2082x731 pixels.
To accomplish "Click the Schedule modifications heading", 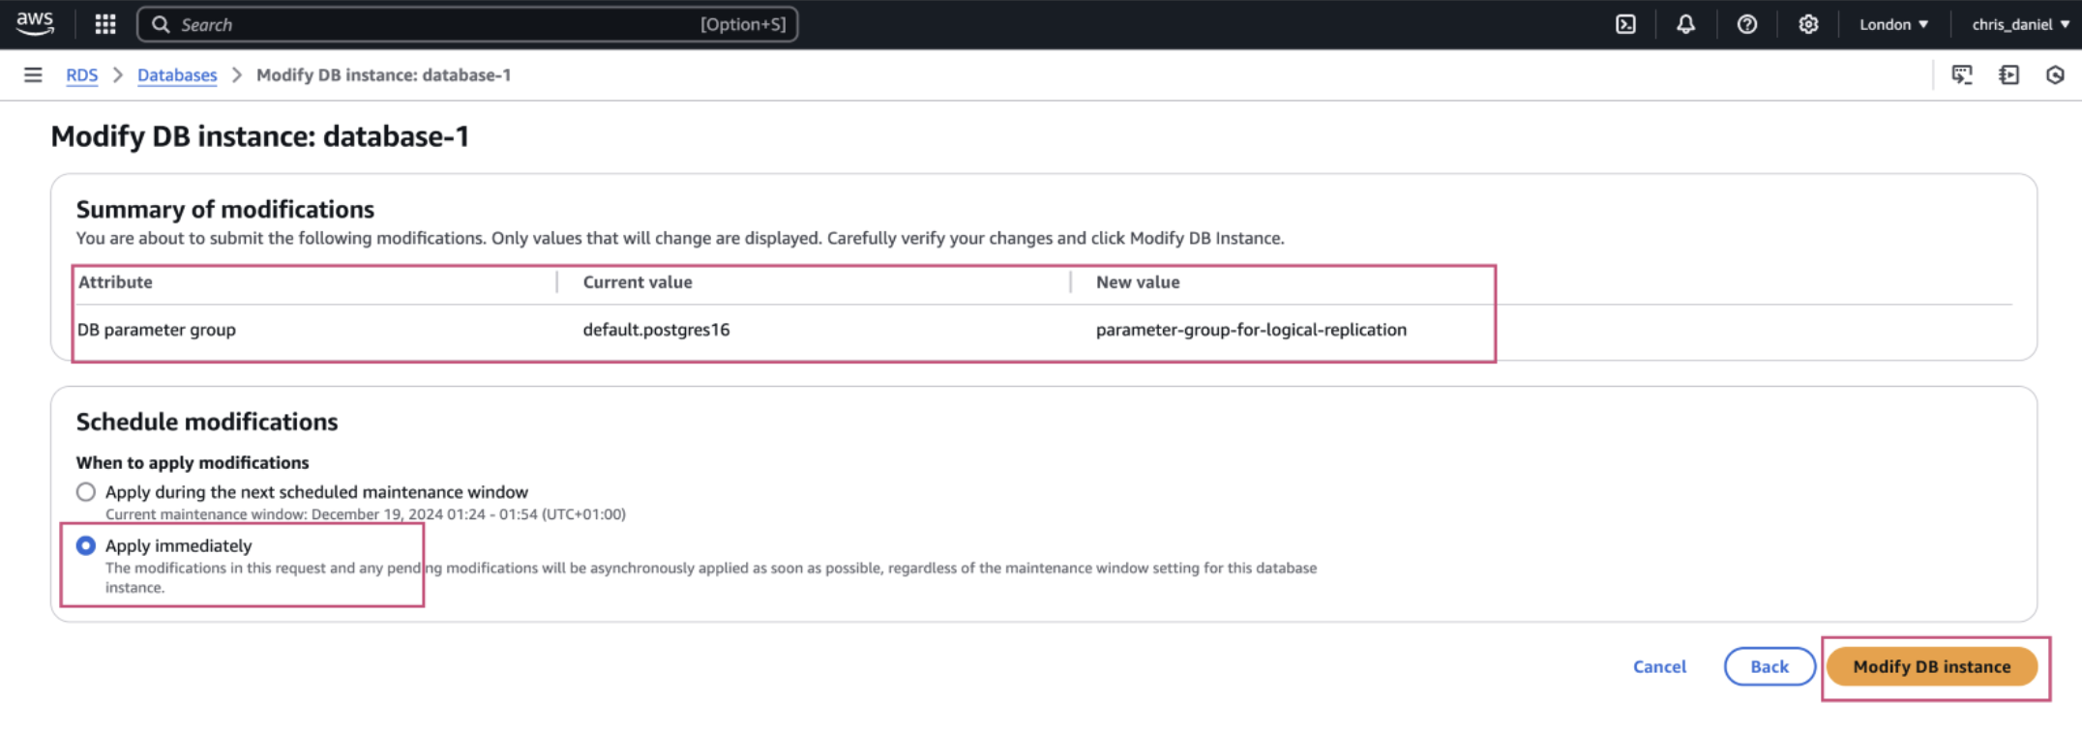I will pos(207,422).
